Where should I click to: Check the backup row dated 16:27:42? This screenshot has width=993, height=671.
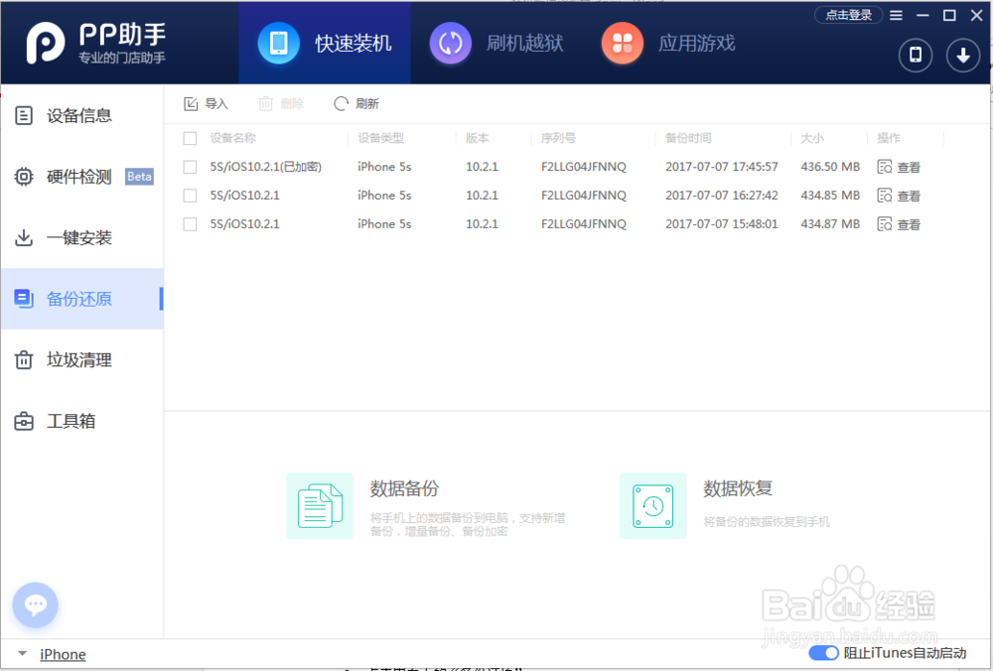click(x=190, y=196)
